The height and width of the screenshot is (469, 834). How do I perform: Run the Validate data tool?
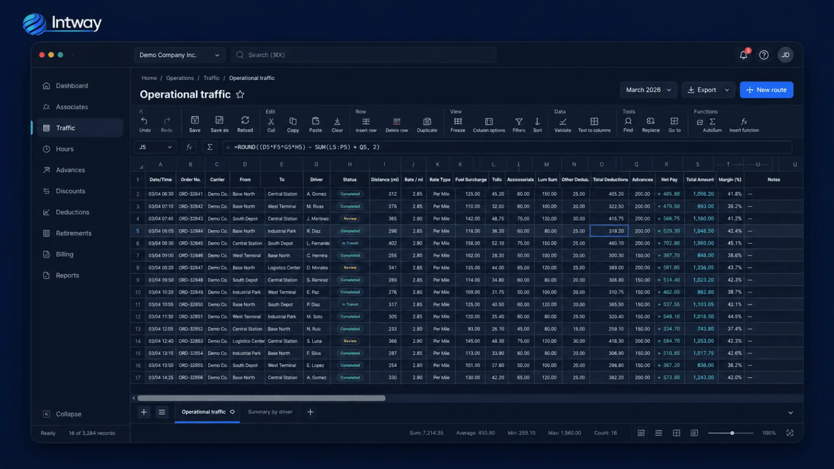point(563,121)
